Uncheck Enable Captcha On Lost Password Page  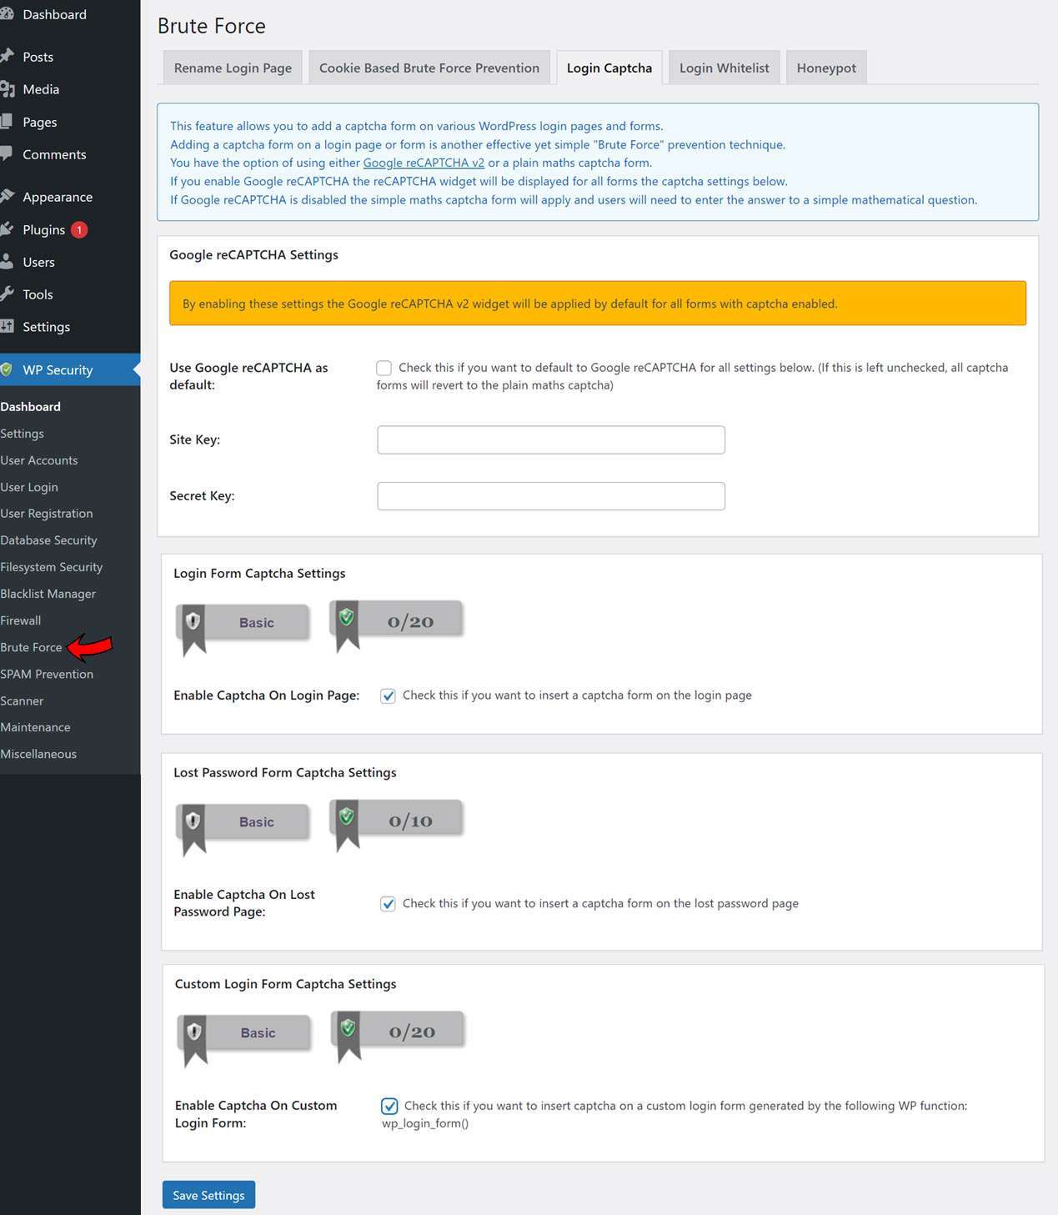[388, 903]
